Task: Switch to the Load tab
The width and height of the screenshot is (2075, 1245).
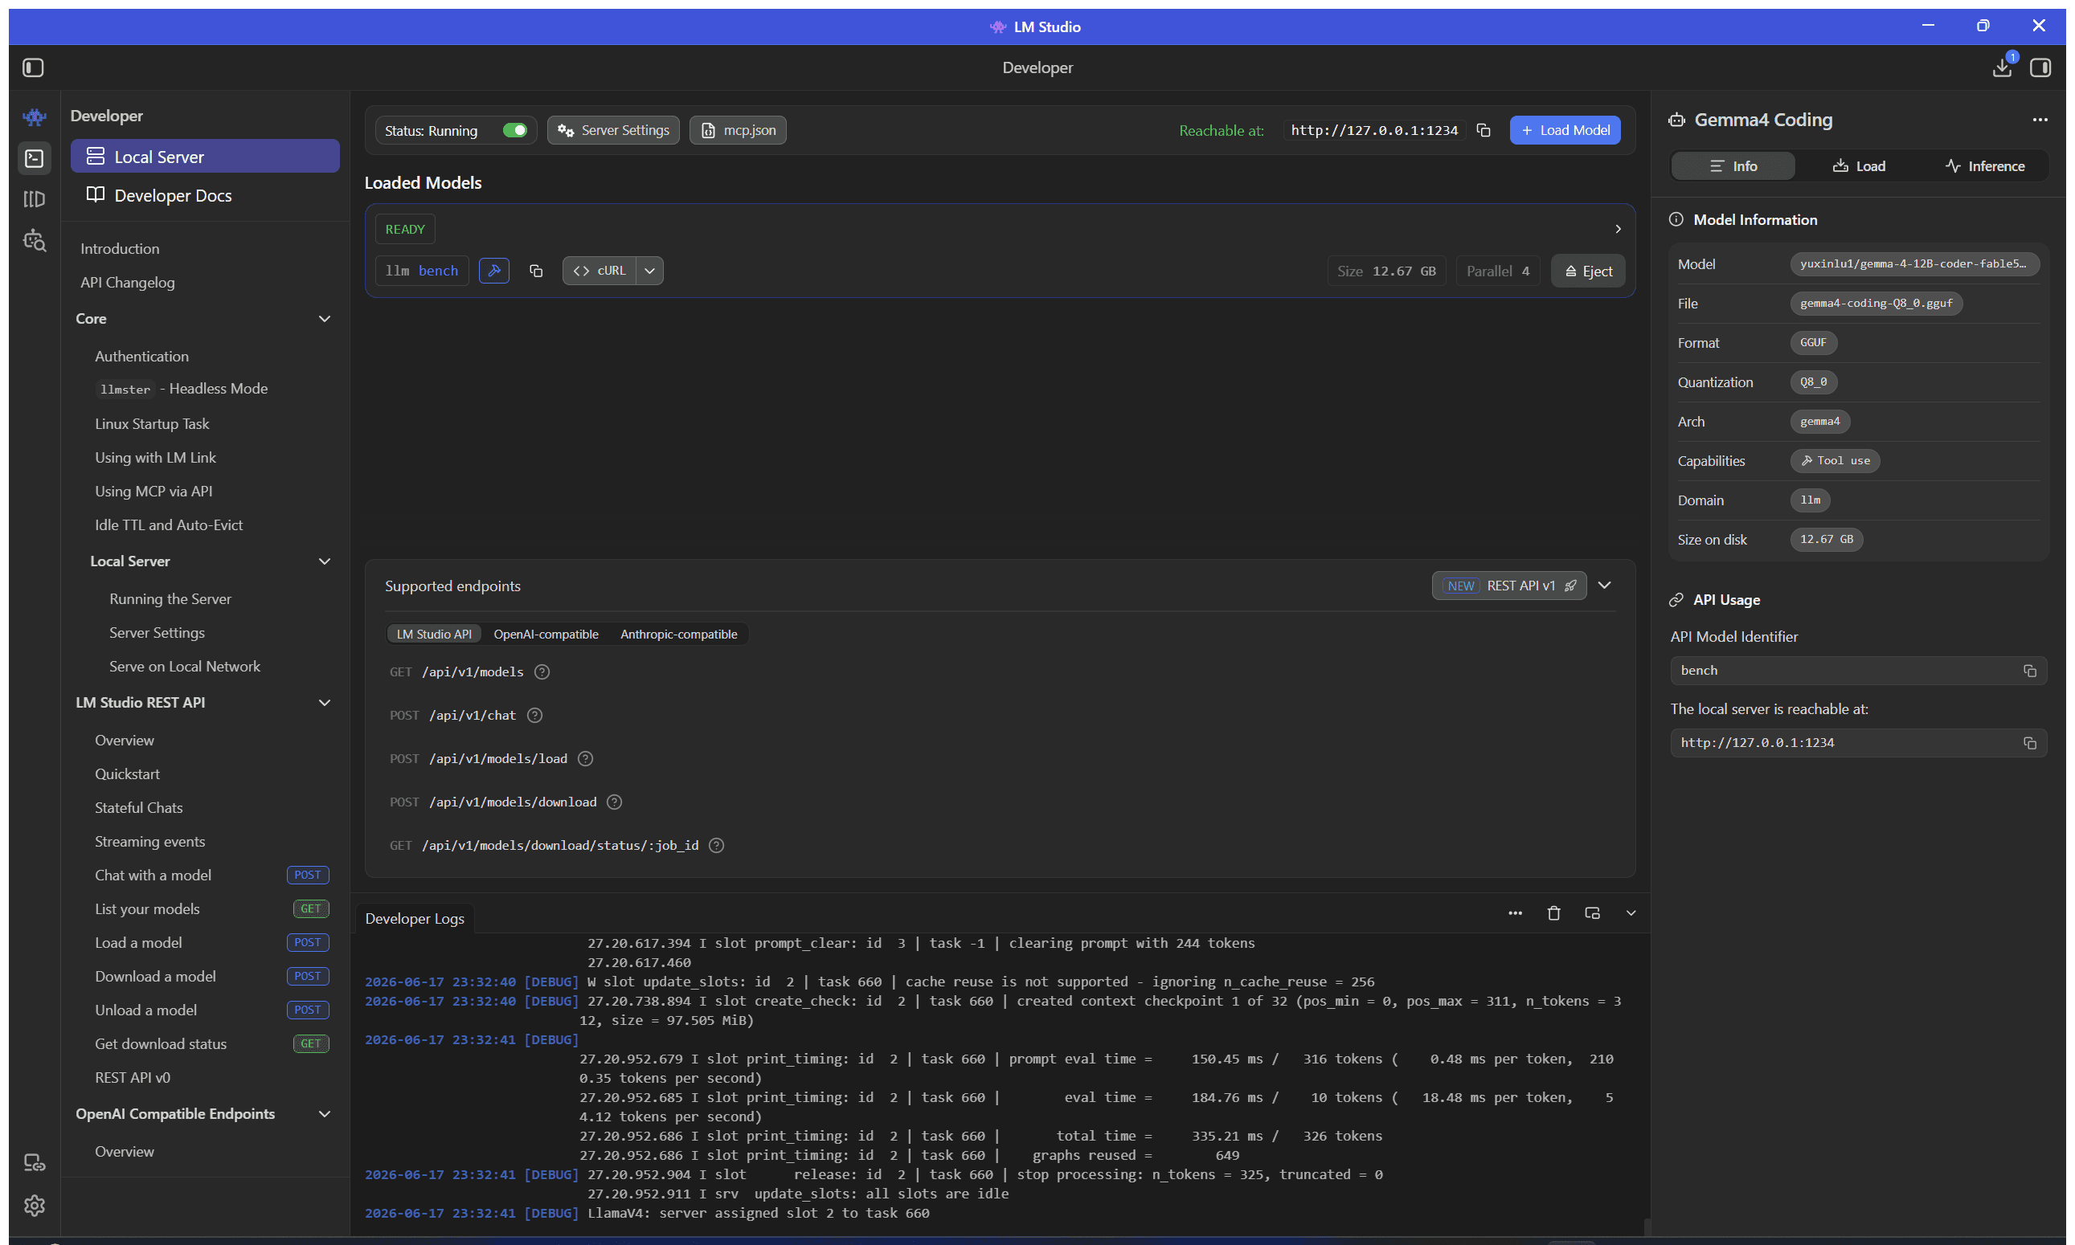Action: coord(1859,166)
